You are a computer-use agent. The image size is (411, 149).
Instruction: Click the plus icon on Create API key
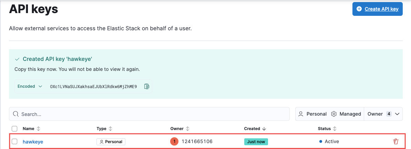point(359,9)
